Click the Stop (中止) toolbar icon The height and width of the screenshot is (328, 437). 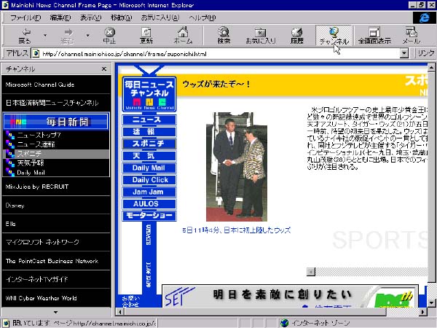tap(109, 35)
